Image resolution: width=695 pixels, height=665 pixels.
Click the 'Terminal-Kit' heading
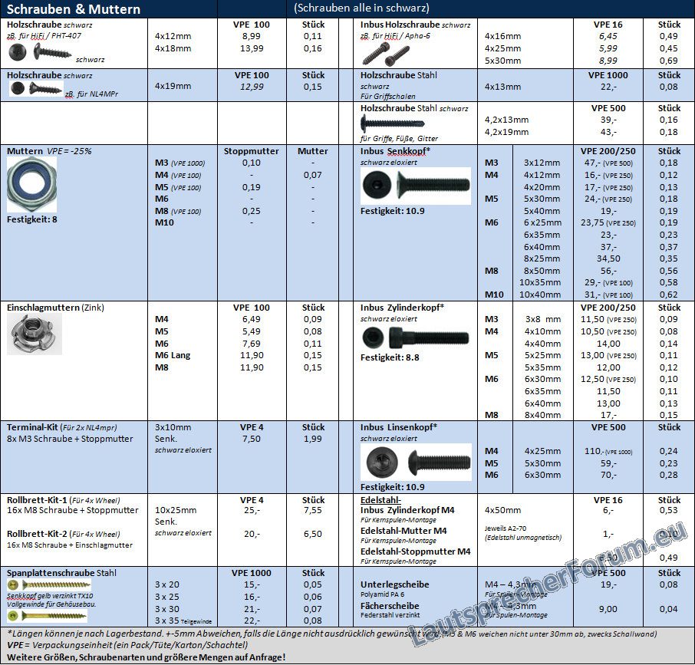[x=32, y=427]
